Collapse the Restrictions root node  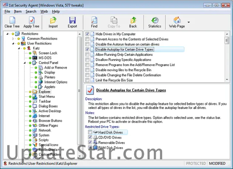7,34
